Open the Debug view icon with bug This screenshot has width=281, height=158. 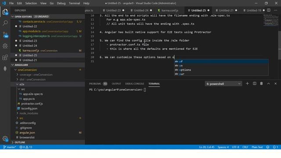coord(5,46)
